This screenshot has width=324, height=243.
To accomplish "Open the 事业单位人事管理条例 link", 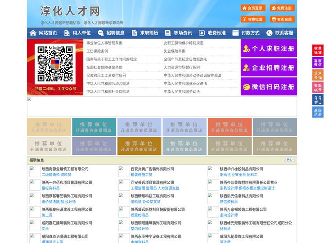I will coord(104,43).
